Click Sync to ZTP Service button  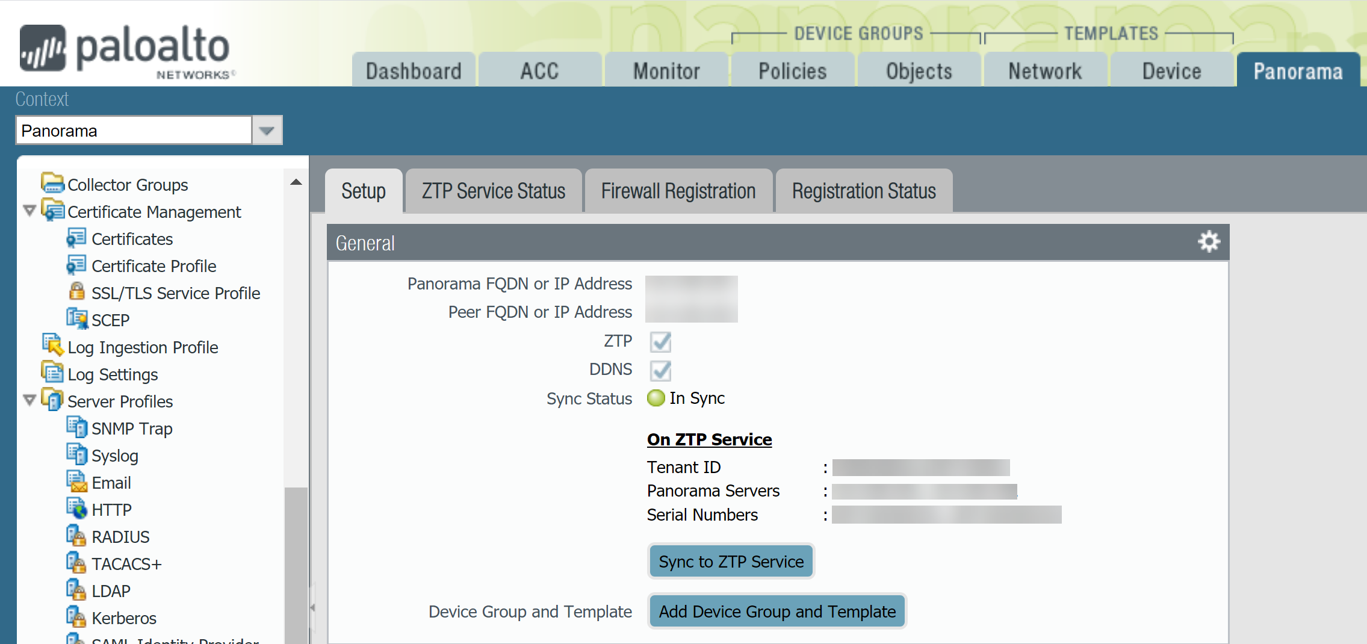pos(731,562)
